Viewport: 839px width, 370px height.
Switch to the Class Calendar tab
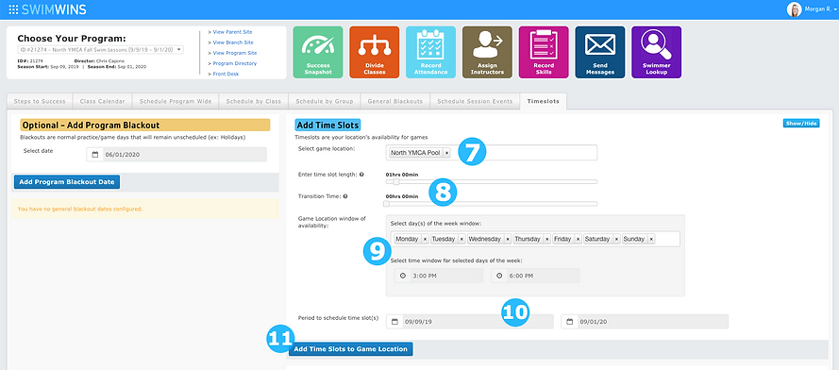tap(102, 101)
